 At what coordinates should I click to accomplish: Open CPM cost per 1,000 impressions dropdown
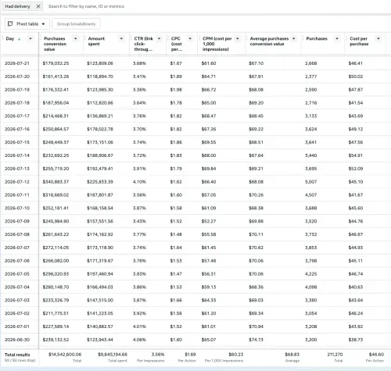pos(238,38)
